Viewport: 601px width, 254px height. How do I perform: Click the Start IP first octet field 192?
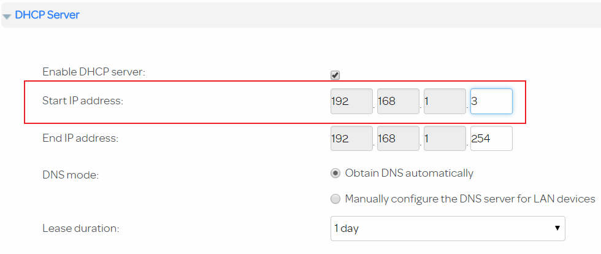(x=351, y=101)
